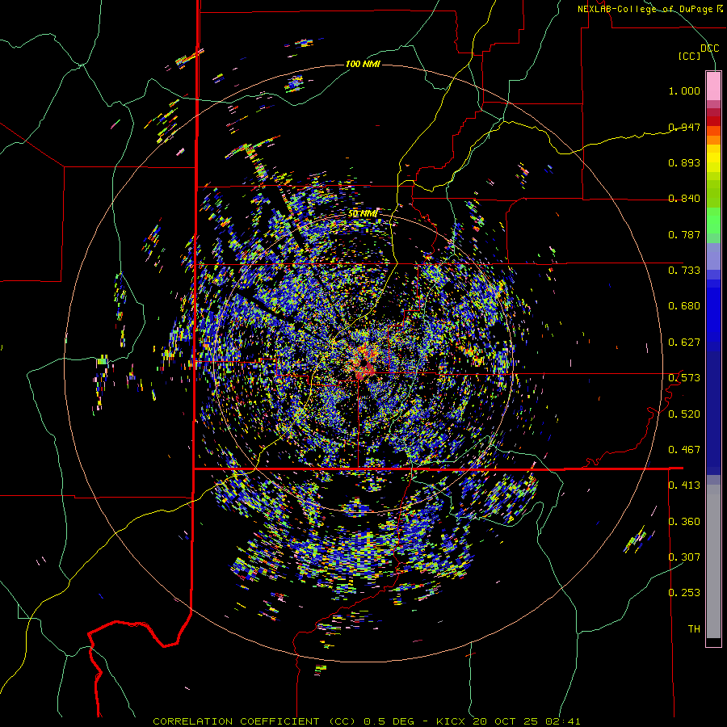Select the 0.733 scale value

pos(684,271)
